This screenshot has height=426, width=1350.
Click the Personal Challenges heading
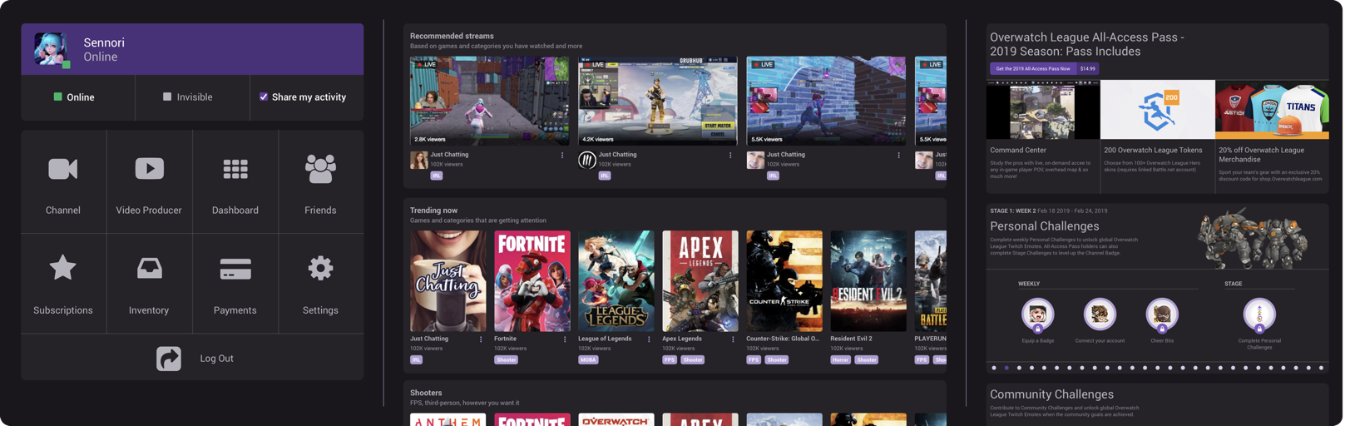[x=1044, y=226]
